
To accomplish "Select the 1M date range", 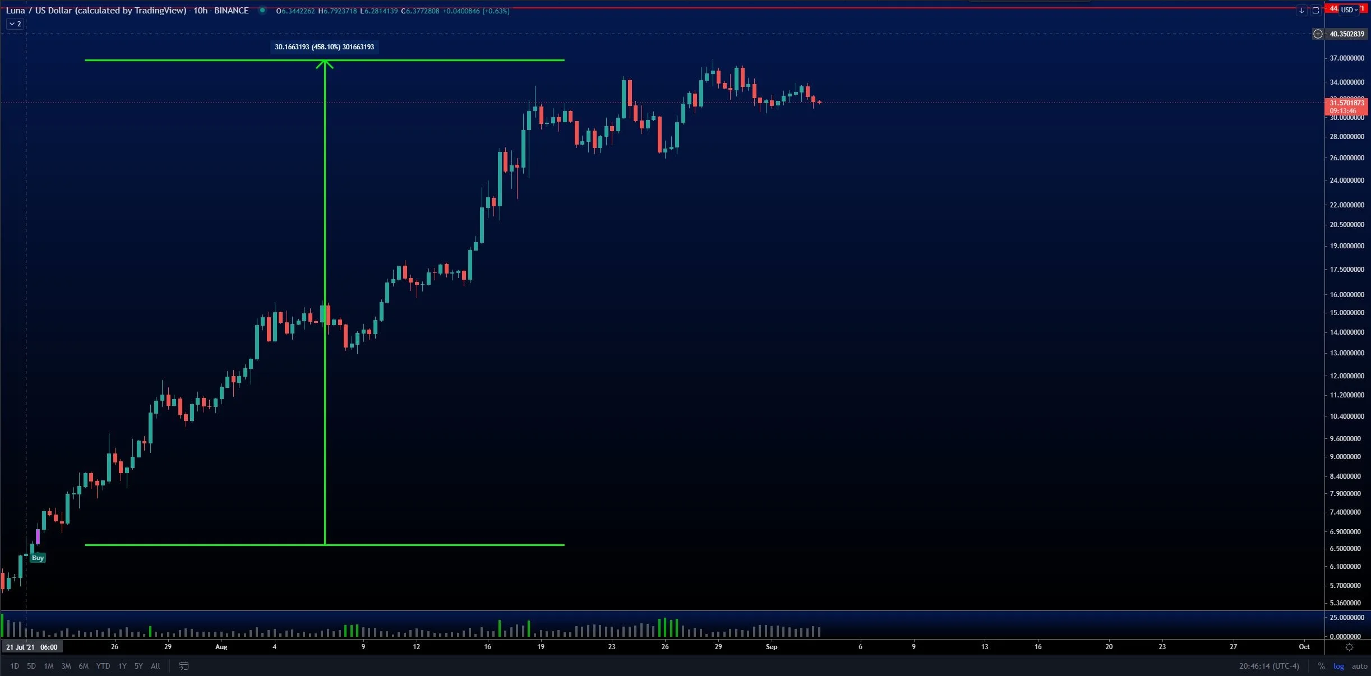I will pos(49,666).
